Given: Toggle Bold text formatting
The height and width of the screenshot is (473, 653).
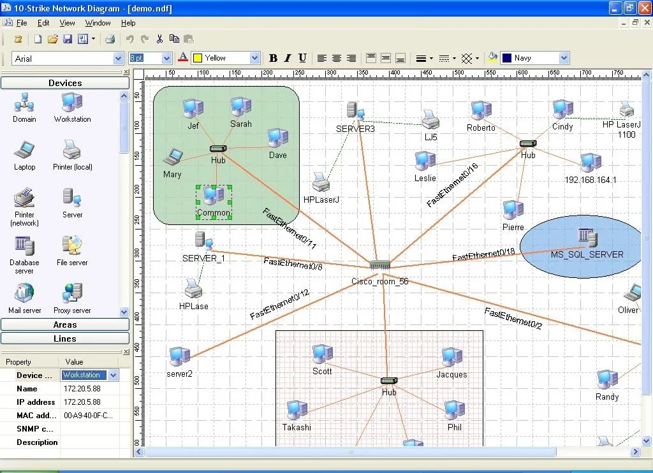Looking at the screenshot, I should click(273, 58).
